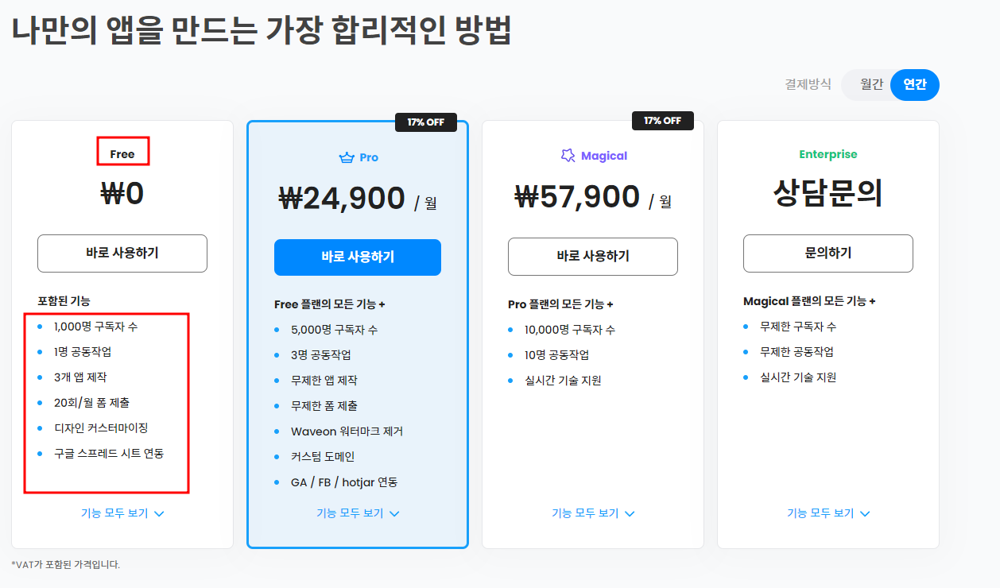Screen dimensions: 1000x588
Task: Click the blue 바로 사용하기 on Pro plan
Action: 357,257
